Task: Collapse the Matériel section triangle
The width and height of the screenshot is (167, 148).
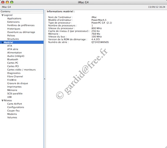Action: point(2,43)
